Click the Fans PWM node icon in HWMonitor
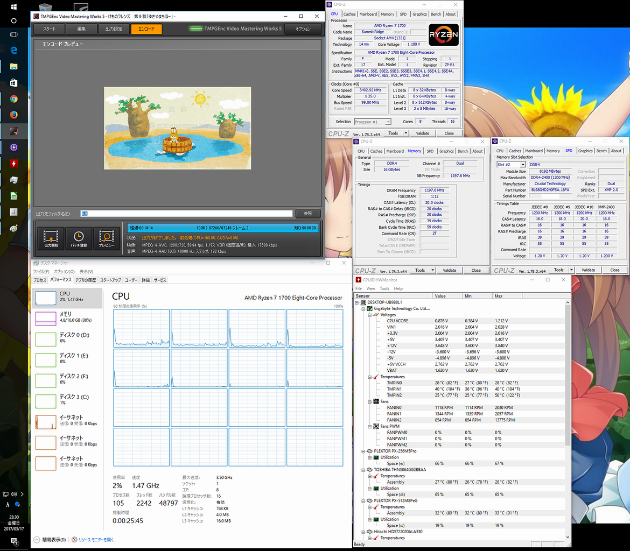630x551 pixels. click(x=376, y=426)
